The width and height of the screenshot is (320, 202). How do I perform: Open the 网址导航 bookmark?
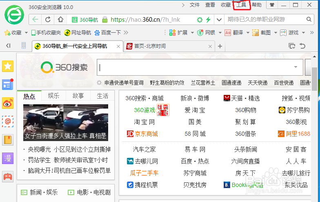pos(78,33)
